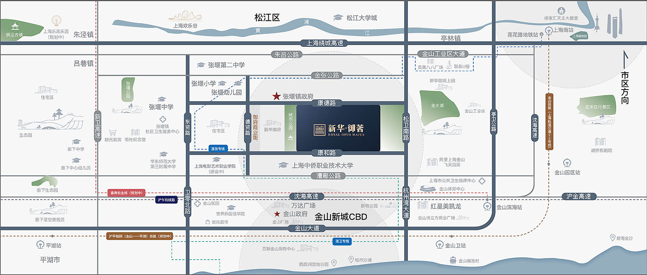Viewport: 647px width, 275px height.
Task: Click the 松卫南路 vertical road label
Action: 406,128
